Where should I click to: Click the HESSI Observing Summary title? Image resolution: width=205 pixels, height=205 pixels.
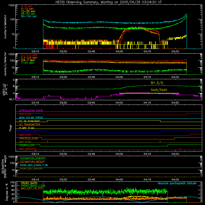click(x=109, y=2)
